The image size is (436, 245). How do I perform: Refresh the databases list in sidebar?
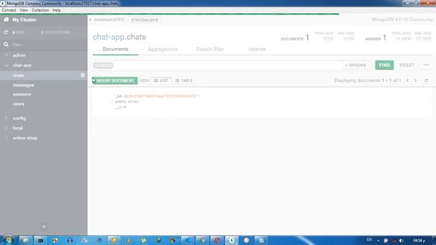tap(6, 33)
